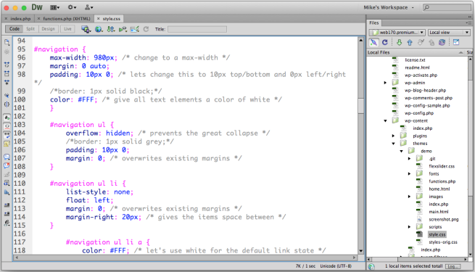Toggle the Line Numbers coding toolbar icon
Screen dimensions: 475x272
tap(7, 118)
